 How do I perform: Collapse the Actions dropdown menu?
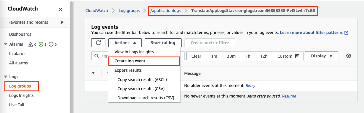125,43
